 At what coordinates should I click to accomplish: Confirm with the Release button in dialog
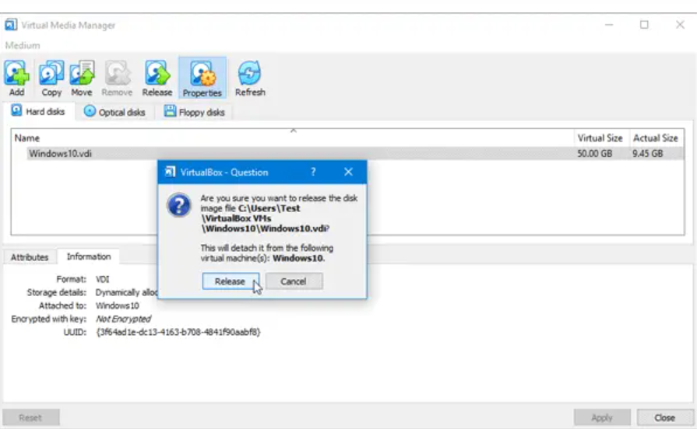231,281
